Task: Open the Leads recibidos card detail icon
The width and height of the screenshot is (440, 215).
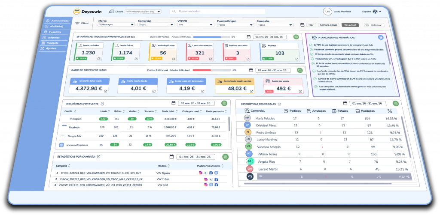Action: [99, 58]
